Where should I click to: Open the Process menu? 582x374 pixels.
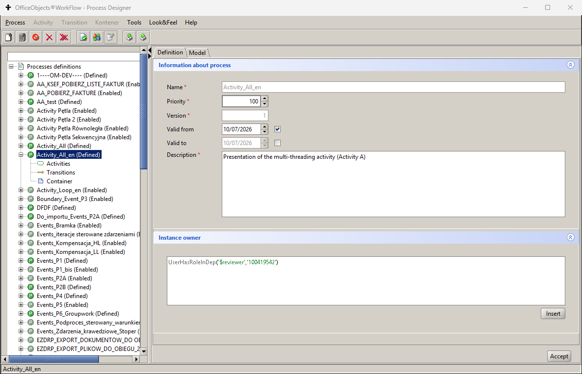coord(15,23)
